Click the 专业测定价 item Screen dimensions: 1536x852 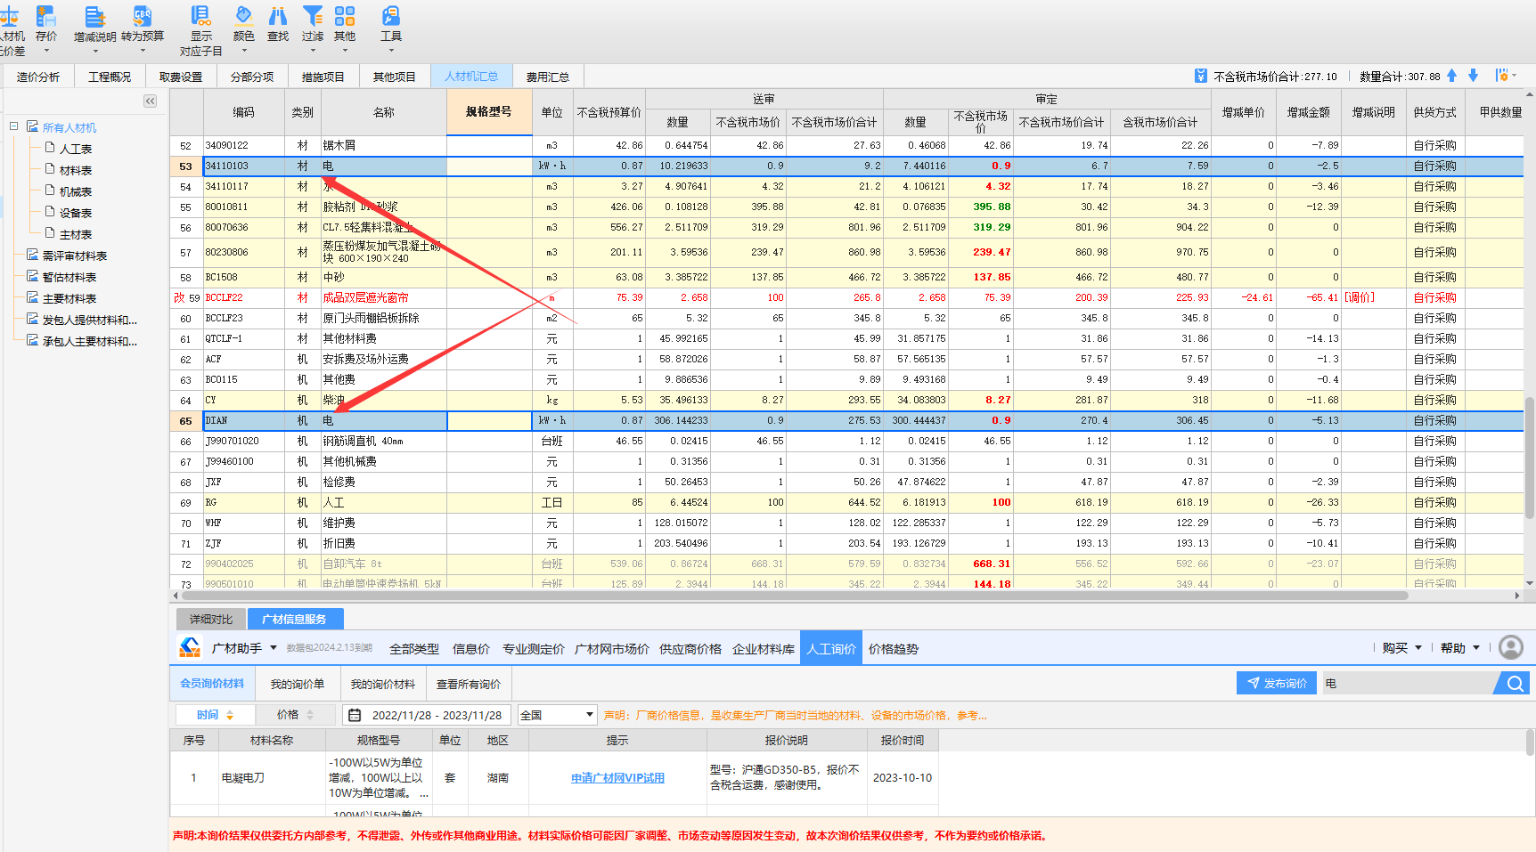pos(533,649)
